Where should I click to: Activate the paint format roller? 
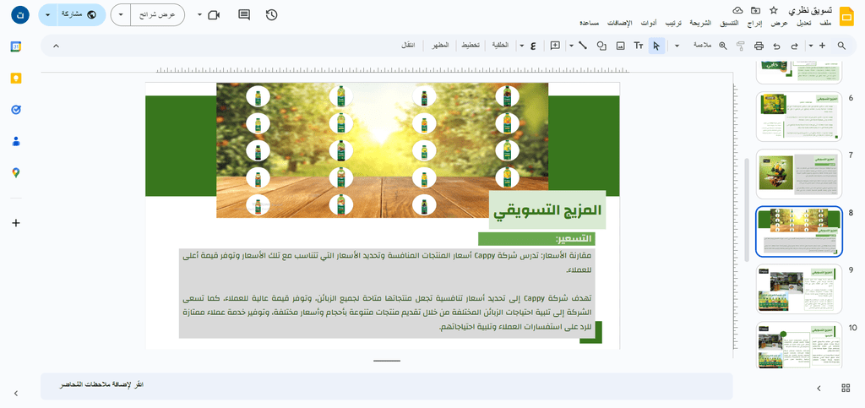pyautogui.click(x=740, y=46)
